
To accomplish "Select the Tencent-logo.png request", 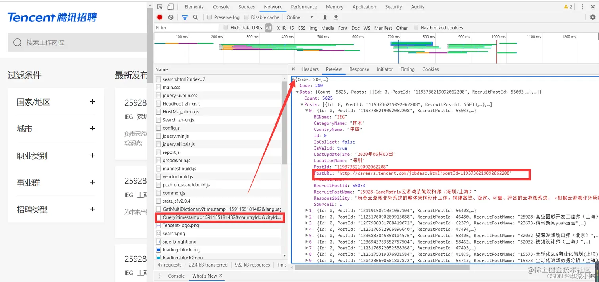I will coord(220,225).
